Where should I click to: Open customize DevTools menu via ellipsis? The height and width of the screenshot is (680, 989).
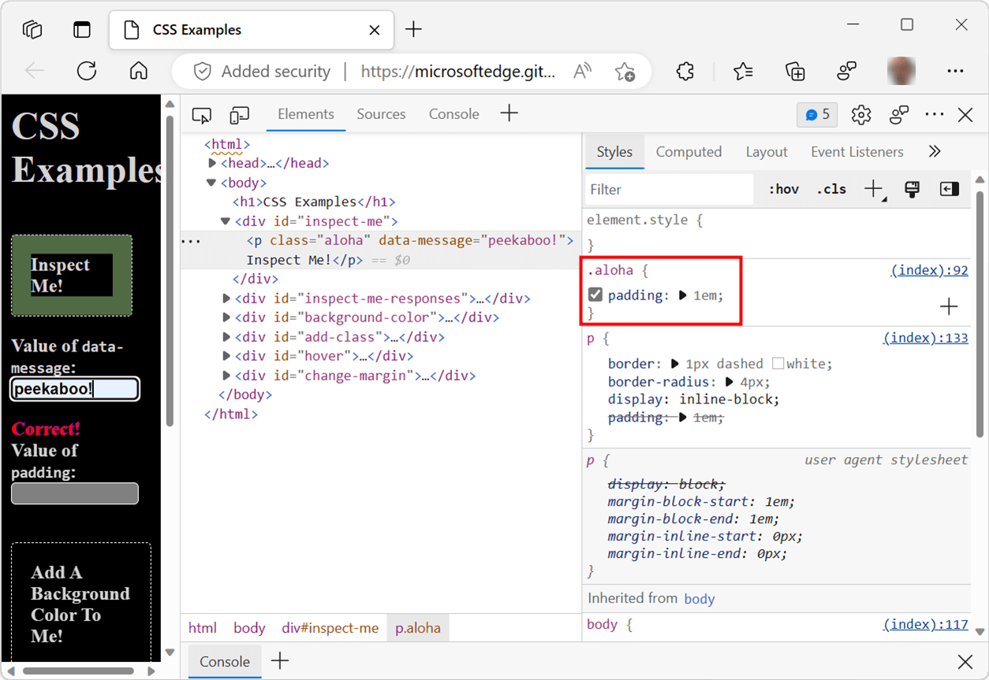[934, 114]
